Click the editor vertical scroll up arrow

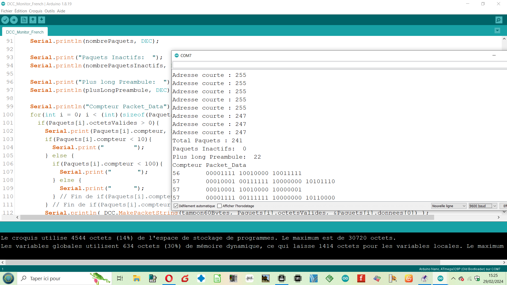coord(504,39)
